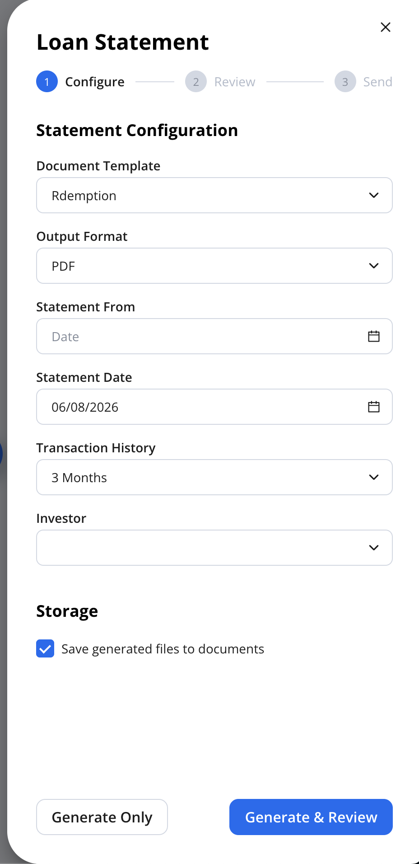Open the Rdemption template dropdown
This screenshot has height=864, width=419.
(214, 195)
